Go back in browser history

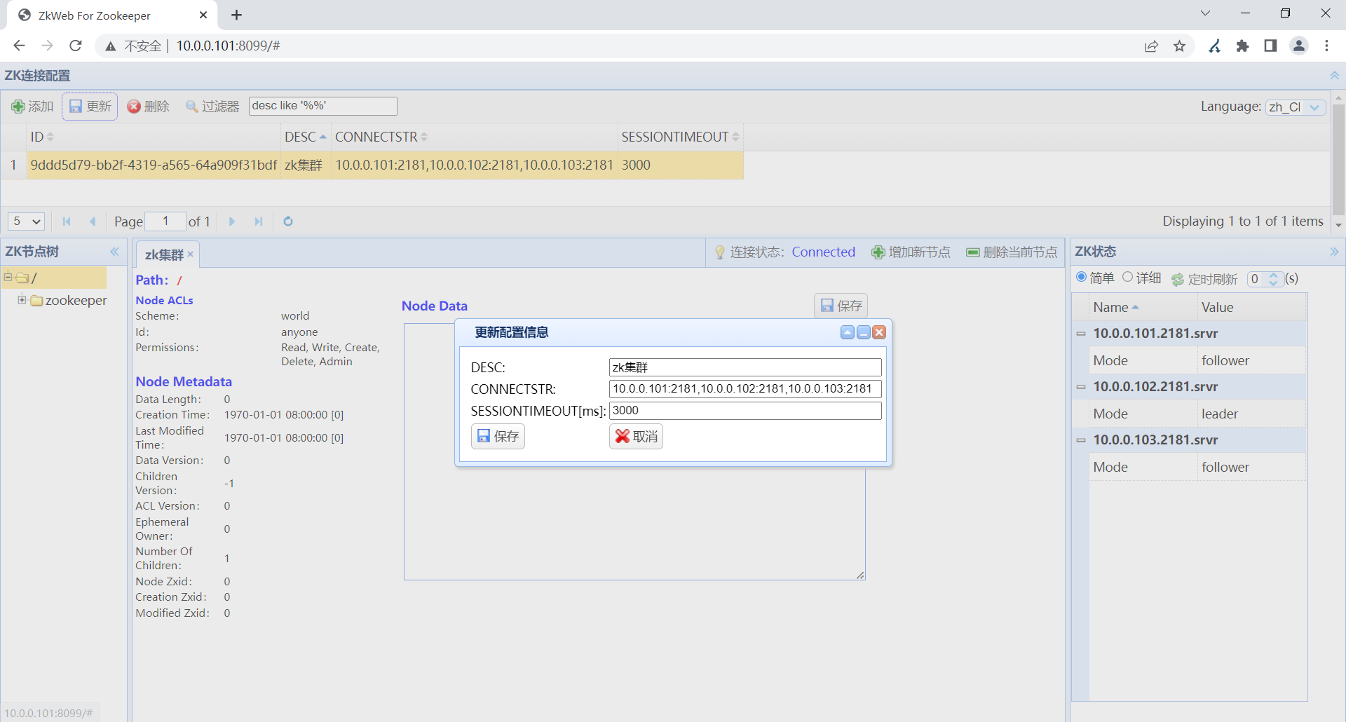pyautogui.click(x=19, y=46)
